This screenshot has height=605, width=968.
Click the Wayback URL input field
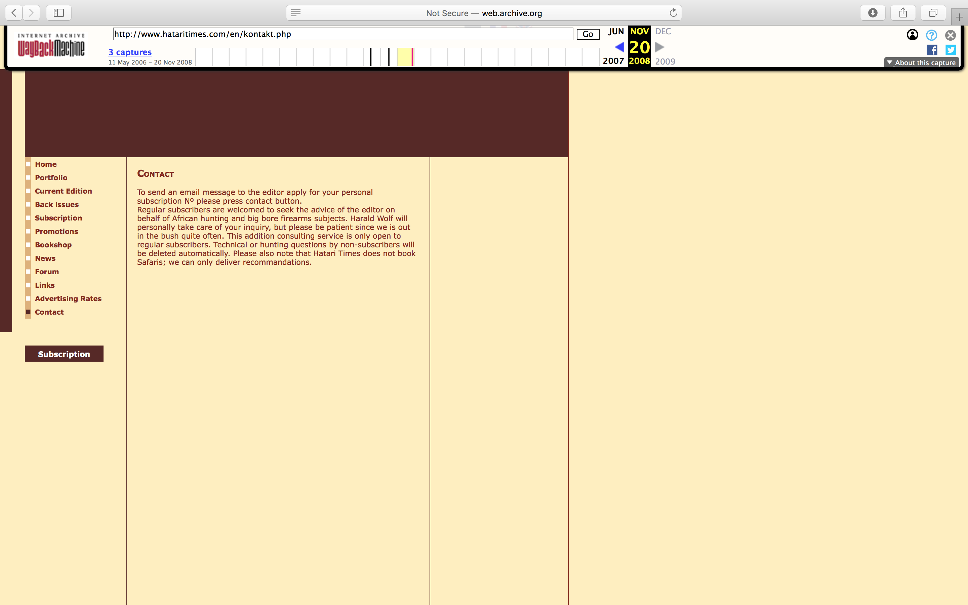(343, 34)
